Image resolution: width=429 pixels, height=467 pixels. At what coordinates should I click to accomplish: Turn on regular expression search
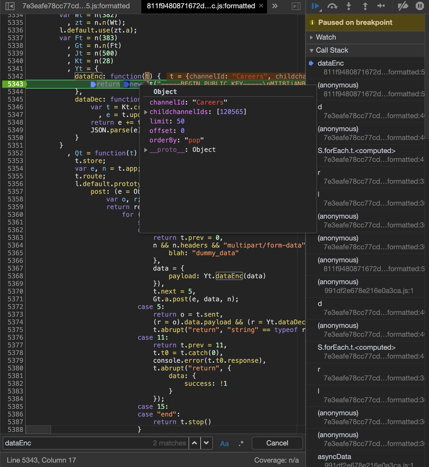click(241, 443)
